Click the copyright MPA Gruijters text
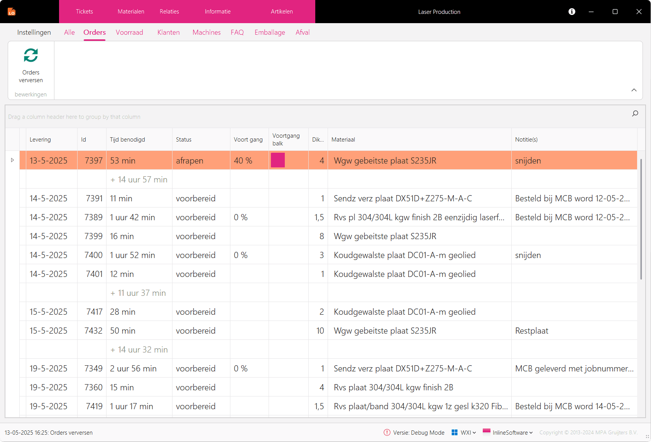651x442 pixels. 588,432
